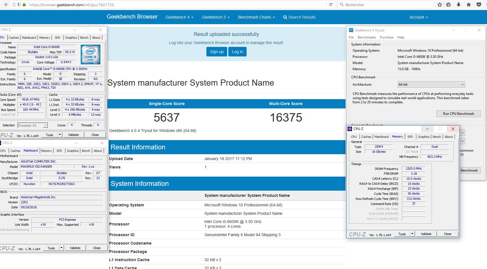487x269 pixels.
Task: Open File menu in Geekbench Tryout
Action: coord(351,37)
